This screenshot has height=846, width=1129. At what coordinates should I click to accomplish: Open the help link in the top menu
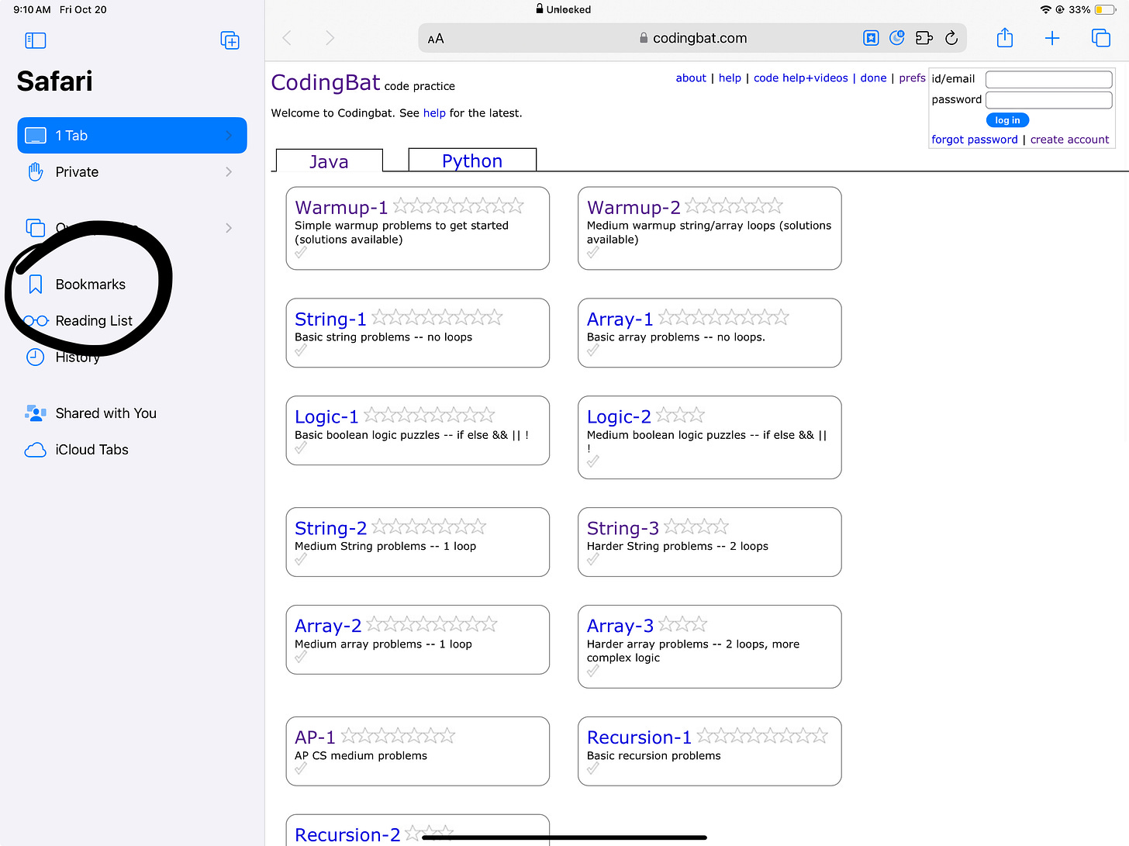[x=730, y=78]
